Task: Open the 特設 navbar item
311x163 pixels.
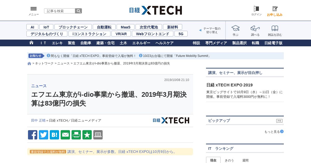Action: click(196, 43)
